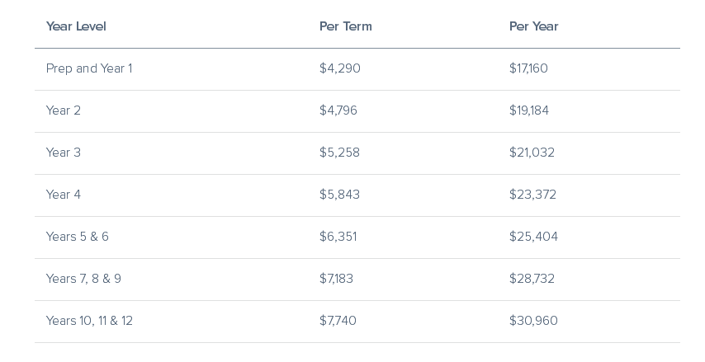
Task: Click the $4,796 per term value
Action: (338, 110)
